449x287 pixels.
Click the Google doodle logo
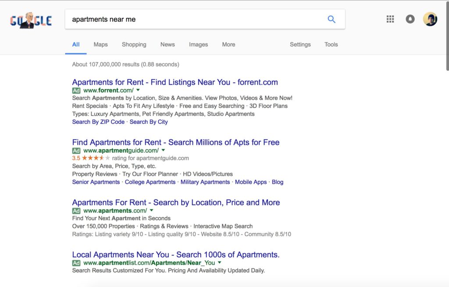coord(31,20)
